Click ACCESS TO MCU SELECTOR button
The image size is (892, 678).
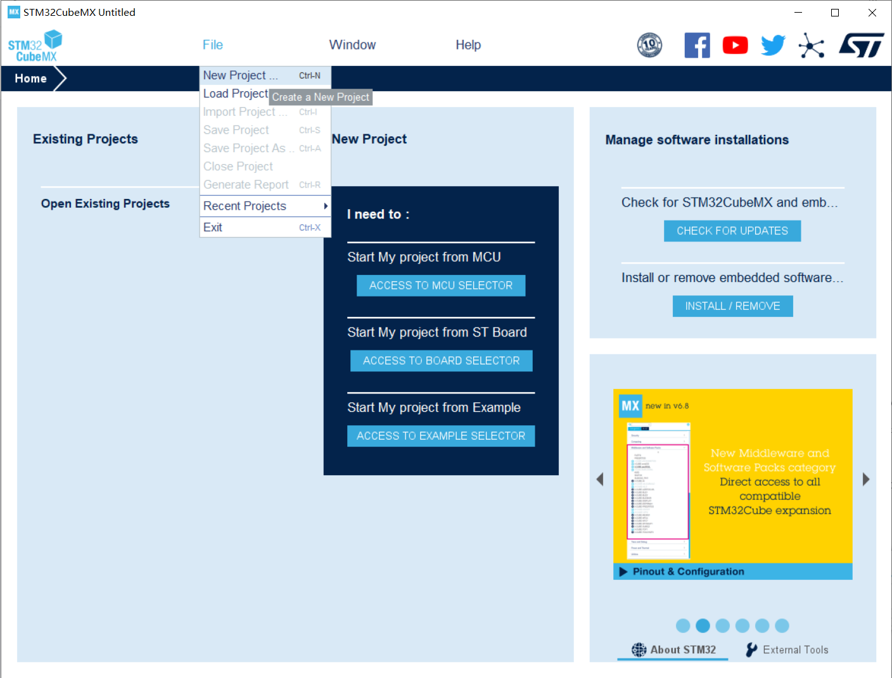441,286
